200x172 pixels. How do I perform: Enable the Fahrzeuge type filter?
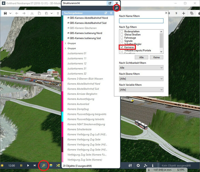pos(122,38)
